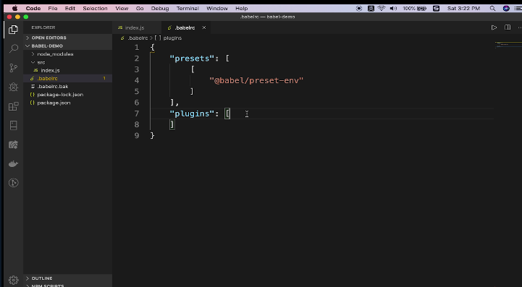The image size is (522, 287).
Task: Open the Explorer view in activity bar
Action: click(13, 30)
